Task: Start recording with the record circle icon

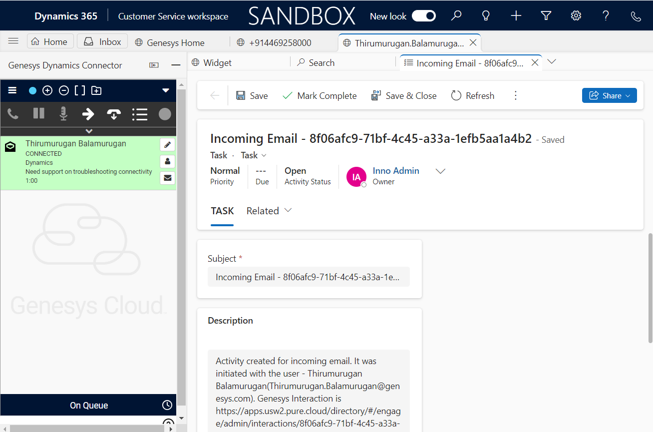Action: click(165, 114)
